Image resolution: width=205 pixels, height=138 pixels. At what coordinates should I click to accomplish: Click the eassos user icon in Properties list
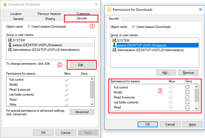point(10,45)
